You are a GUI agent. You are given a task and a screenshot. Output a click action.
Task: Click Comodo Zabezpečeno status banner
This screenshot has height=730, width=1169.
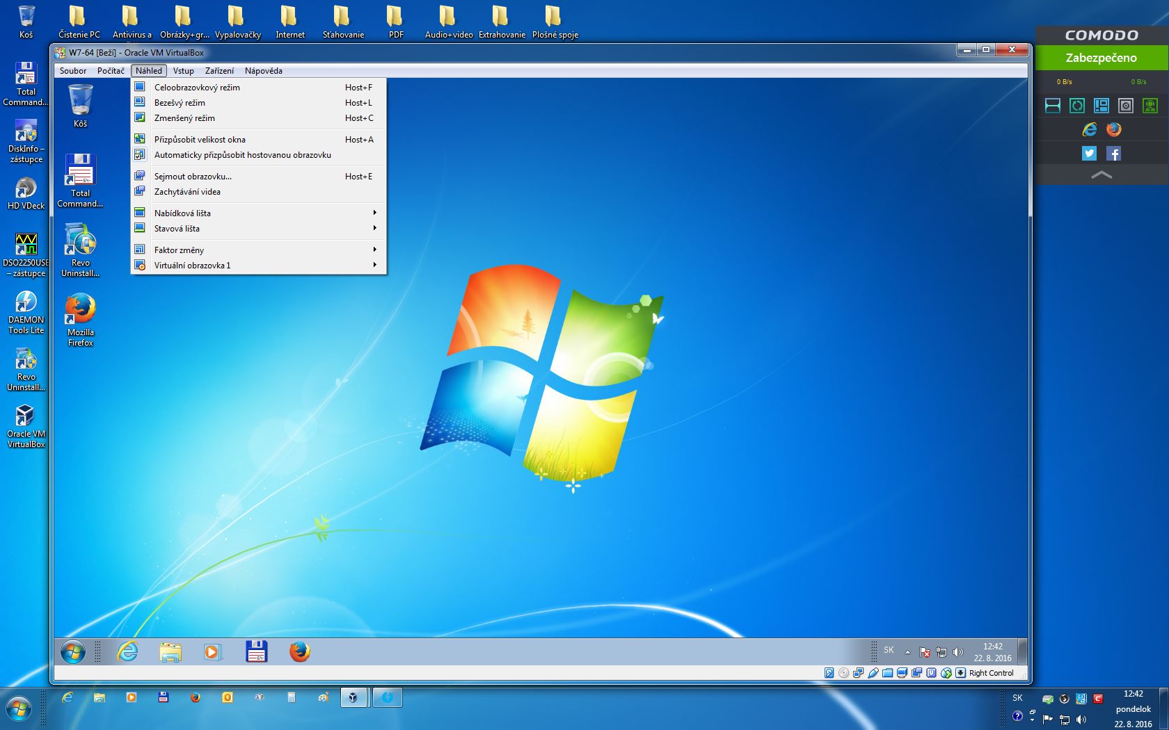tap(1102, 58)
